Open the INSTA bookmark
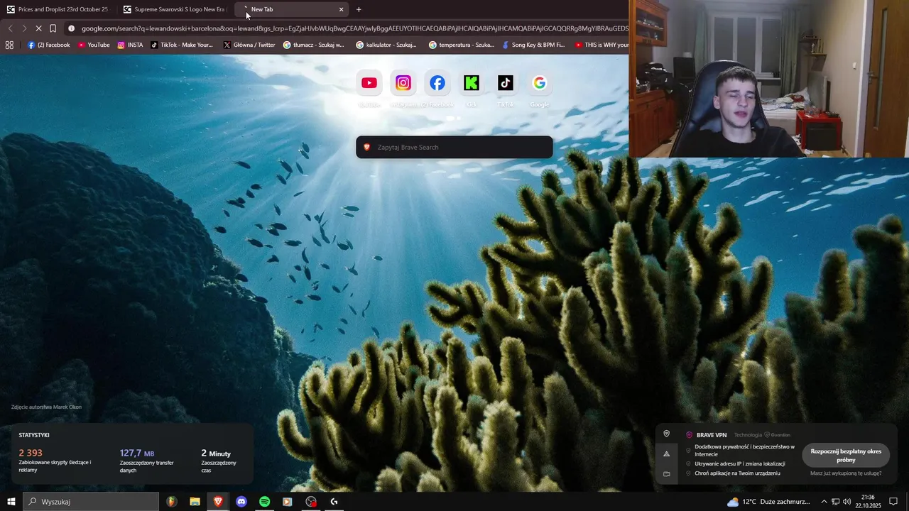Screen dimensions: 909x511 tap(130, 45)
